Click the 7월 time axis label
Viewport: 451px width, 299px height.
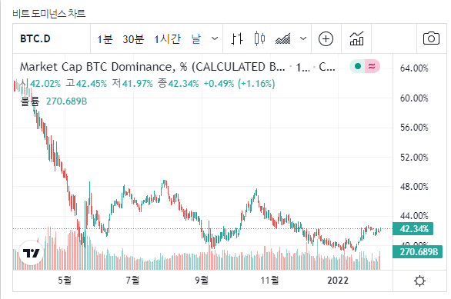pyautogui.click(x=133, y=280)
